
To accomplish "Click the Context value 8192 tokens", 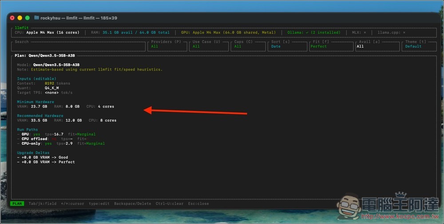I will (57, 83).
